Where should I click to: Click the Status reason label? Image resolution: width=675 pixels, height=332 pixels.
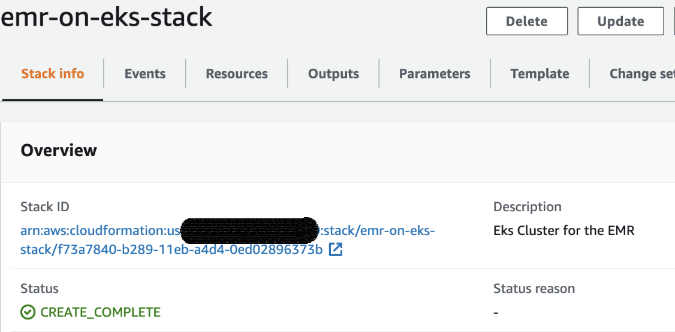tap(534, 289)
